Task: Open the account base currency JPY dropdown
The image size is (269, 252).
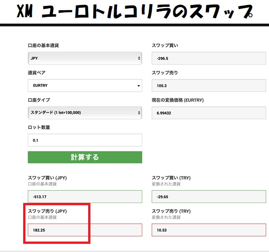Action: coord(85,58)
